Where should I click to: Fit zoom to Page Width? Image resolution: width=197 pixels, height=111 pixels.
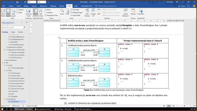pyautogui.click(x=75, y=15)
